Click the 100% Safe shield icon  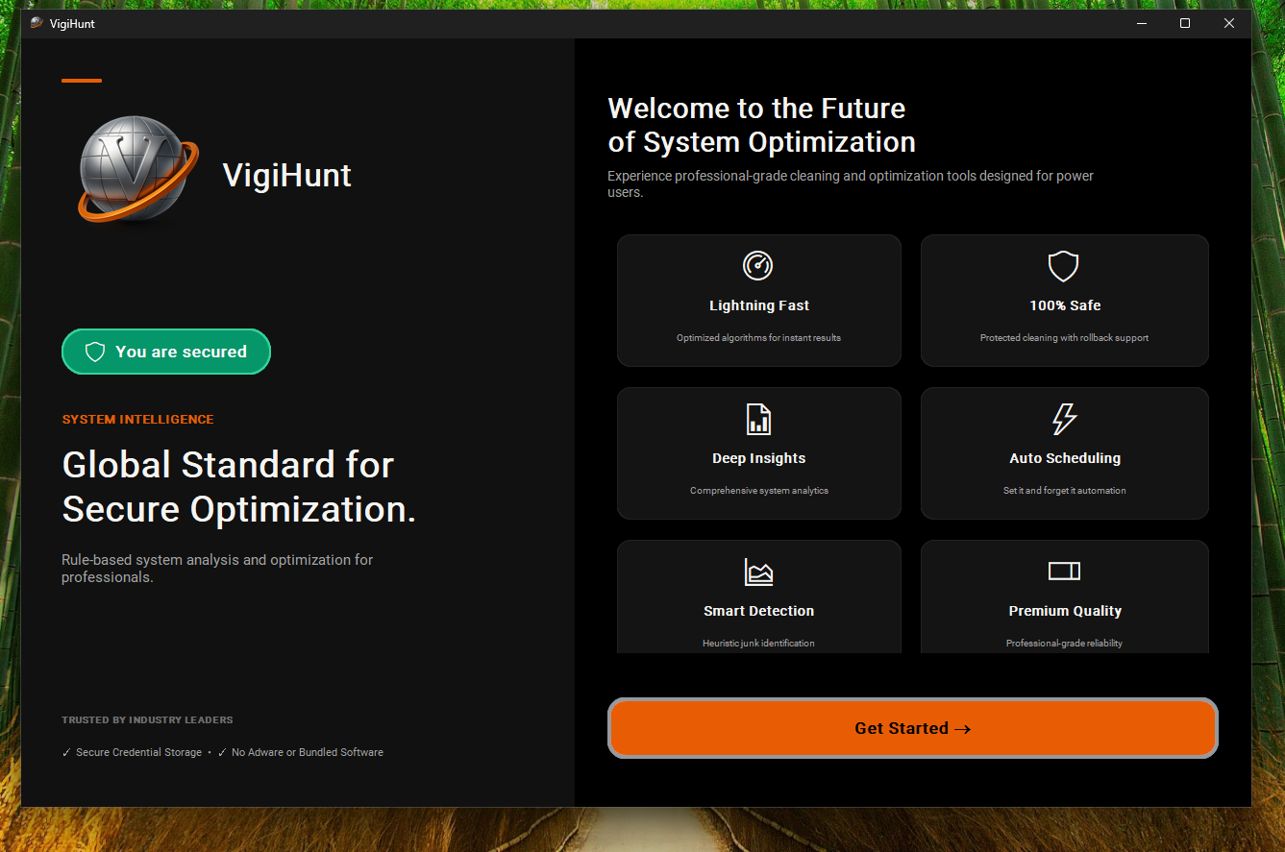1063,266
